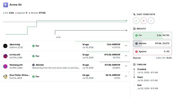Open errrks.eth voter profile name
175x98 pixels.
15,55
